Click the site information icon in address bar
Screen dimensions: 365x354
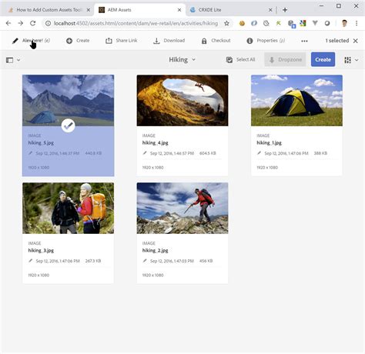pyautogui.click(x=48, y=23)
